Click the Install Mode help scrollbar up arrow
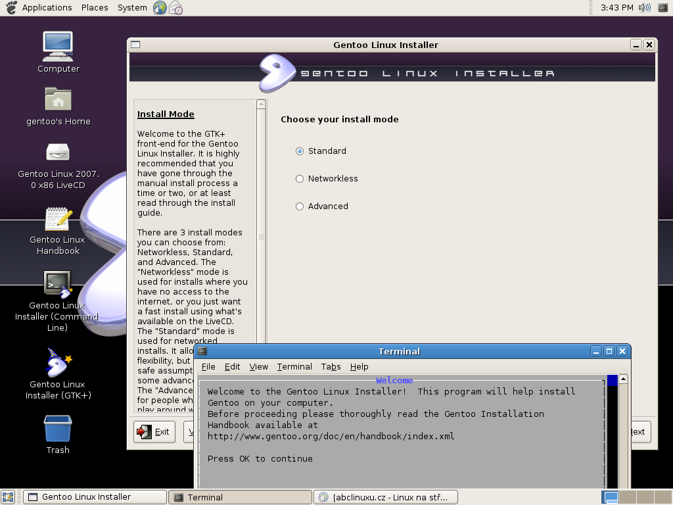The image size is (673, 505). click(x=261, y=105)
